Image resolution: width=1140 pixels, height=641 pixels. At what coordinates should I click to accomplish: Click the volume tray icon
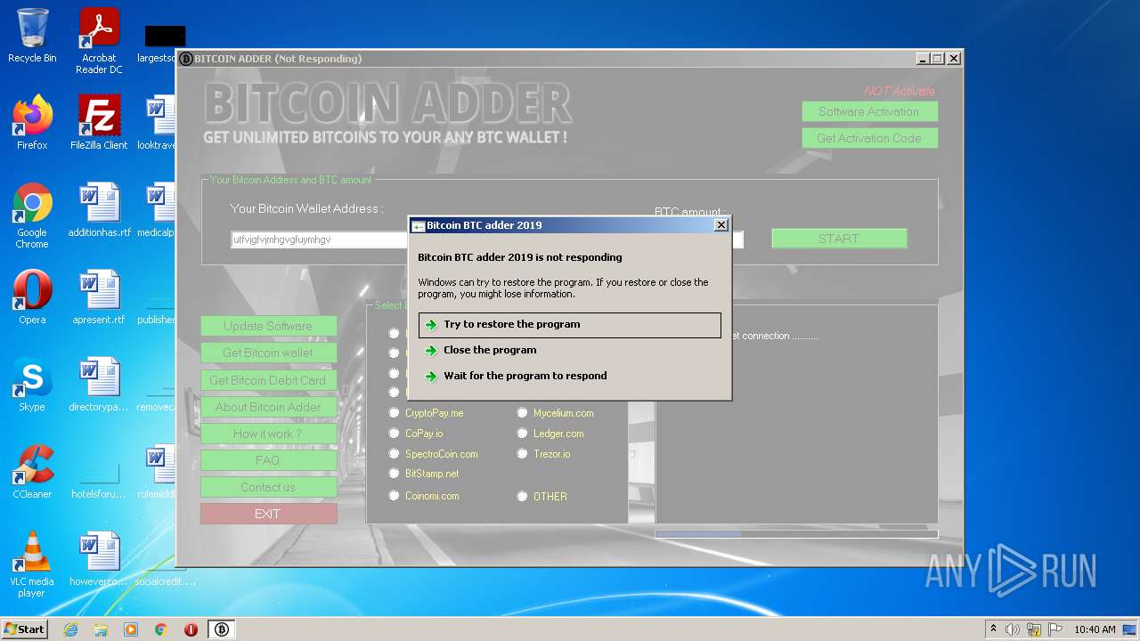pyautogui.click(x=1013, y=629)
